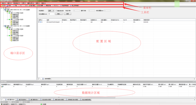Click the 发送次数 input field
The height and width of the screenshot is (105, 196).
(76, 11)
